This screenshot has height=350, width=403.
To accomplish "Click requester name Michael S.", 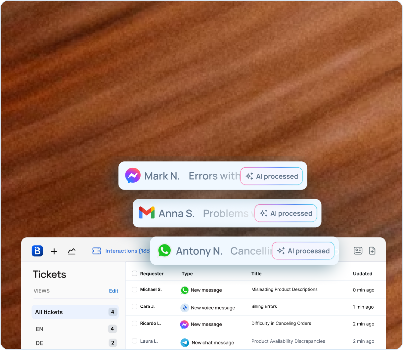I will [x=151, y=289].
